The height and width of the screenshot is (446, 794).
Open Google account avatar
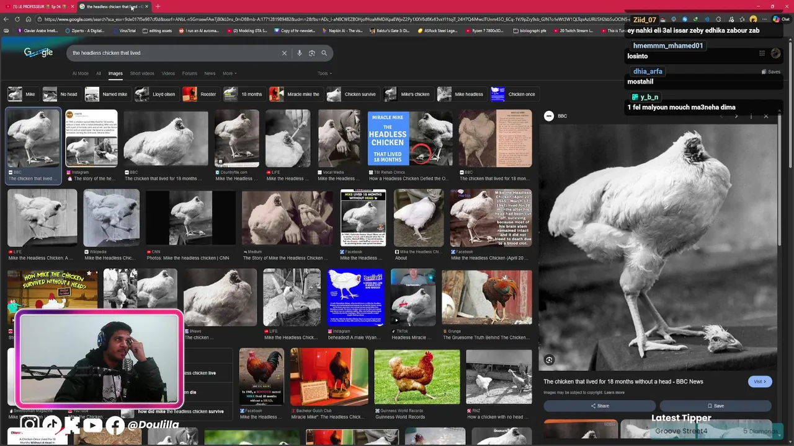[x=775, y=53]
